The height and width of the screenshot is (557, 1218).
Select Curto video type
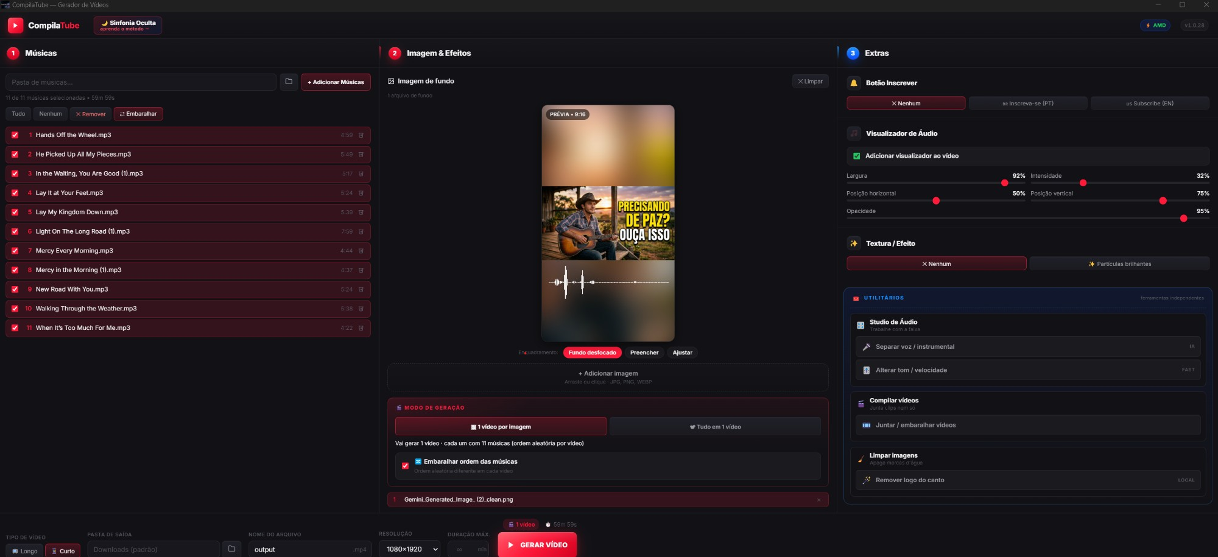[x=63, y=550]
